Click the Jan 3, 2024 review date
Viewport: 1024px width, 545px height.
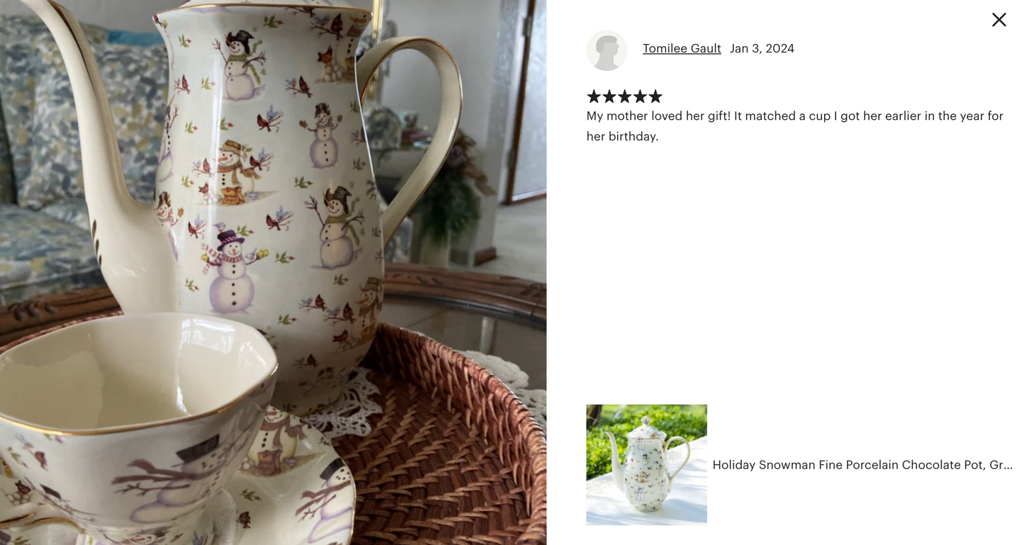coord(762,48)
